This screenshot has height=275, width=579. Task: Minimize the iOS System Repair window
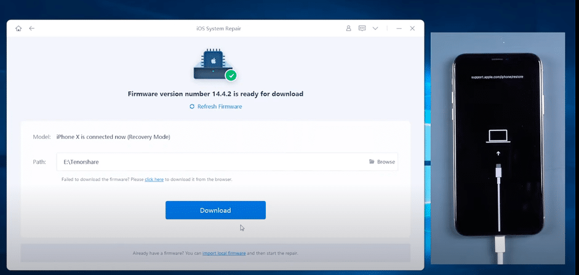click(399, 28)
